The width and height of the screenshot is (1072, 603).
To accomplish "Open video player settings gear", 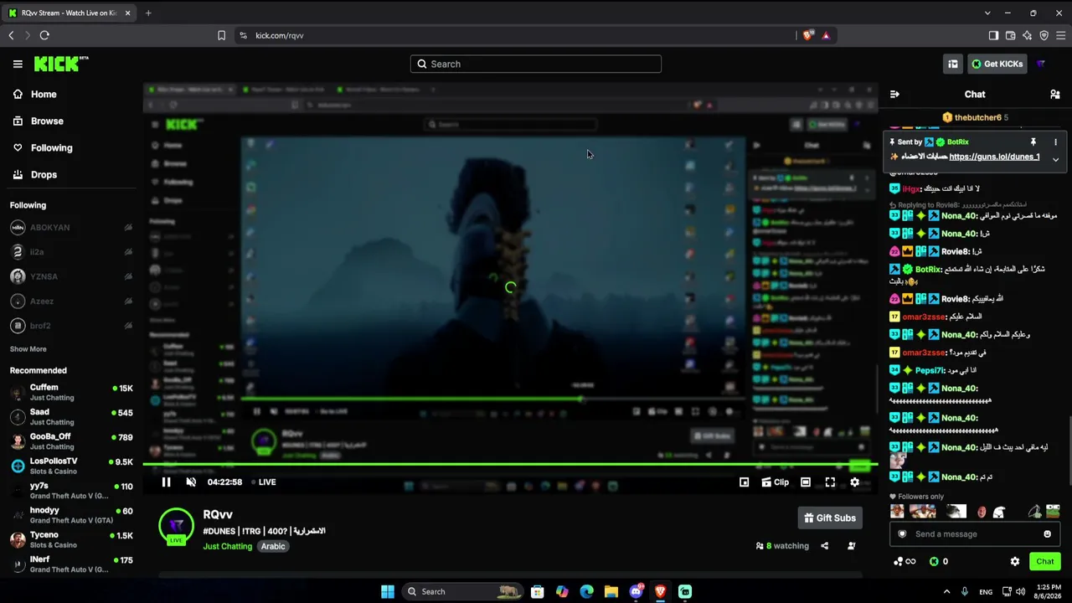I will click(854, 482).
